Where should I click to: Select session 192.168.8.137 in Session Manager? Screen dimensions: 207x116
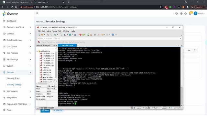tap(48, 61)
